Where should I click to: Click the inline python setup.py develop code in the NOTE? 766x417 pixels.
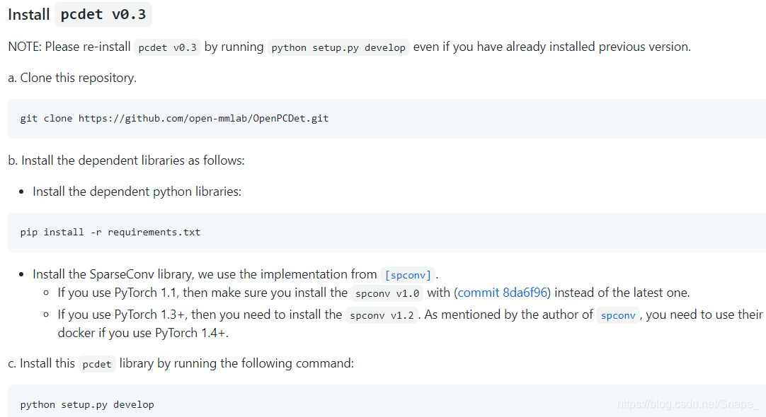click(x=338, y=47)
